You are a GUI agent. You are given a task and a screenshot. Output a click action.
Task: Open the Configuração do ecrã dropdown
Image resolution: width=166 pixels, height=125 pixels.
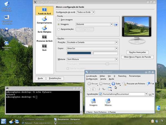coord(86,12)
